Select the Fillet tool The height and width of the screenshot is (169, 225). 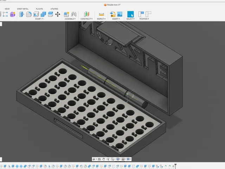click(x=29, y=14)
